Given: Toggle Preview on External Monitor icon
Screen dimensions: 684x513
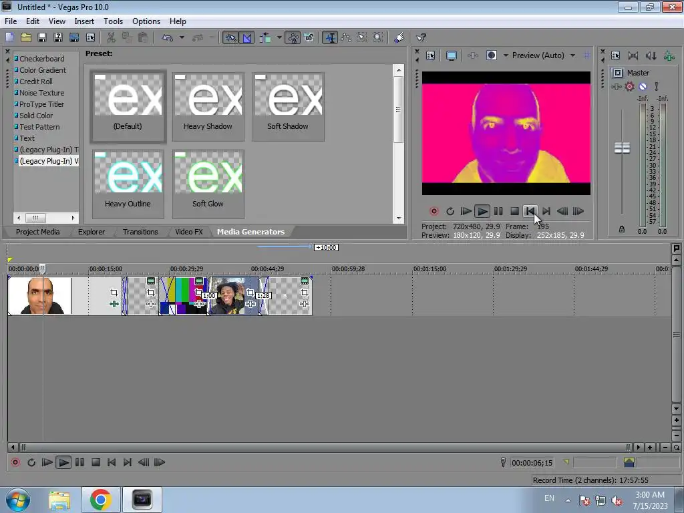Looking at the screenshot, I should coord(452,55).
